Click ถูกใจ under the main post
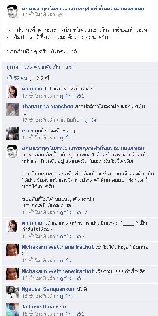 pos(12,67)
